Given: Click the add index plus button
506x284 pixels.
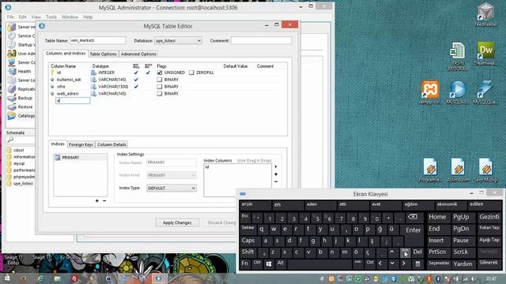Looking at the screenshot, I should coord(96,200).
